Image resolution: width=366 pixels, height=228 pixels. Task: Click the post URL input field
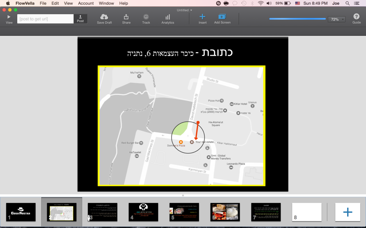point(45,19)
